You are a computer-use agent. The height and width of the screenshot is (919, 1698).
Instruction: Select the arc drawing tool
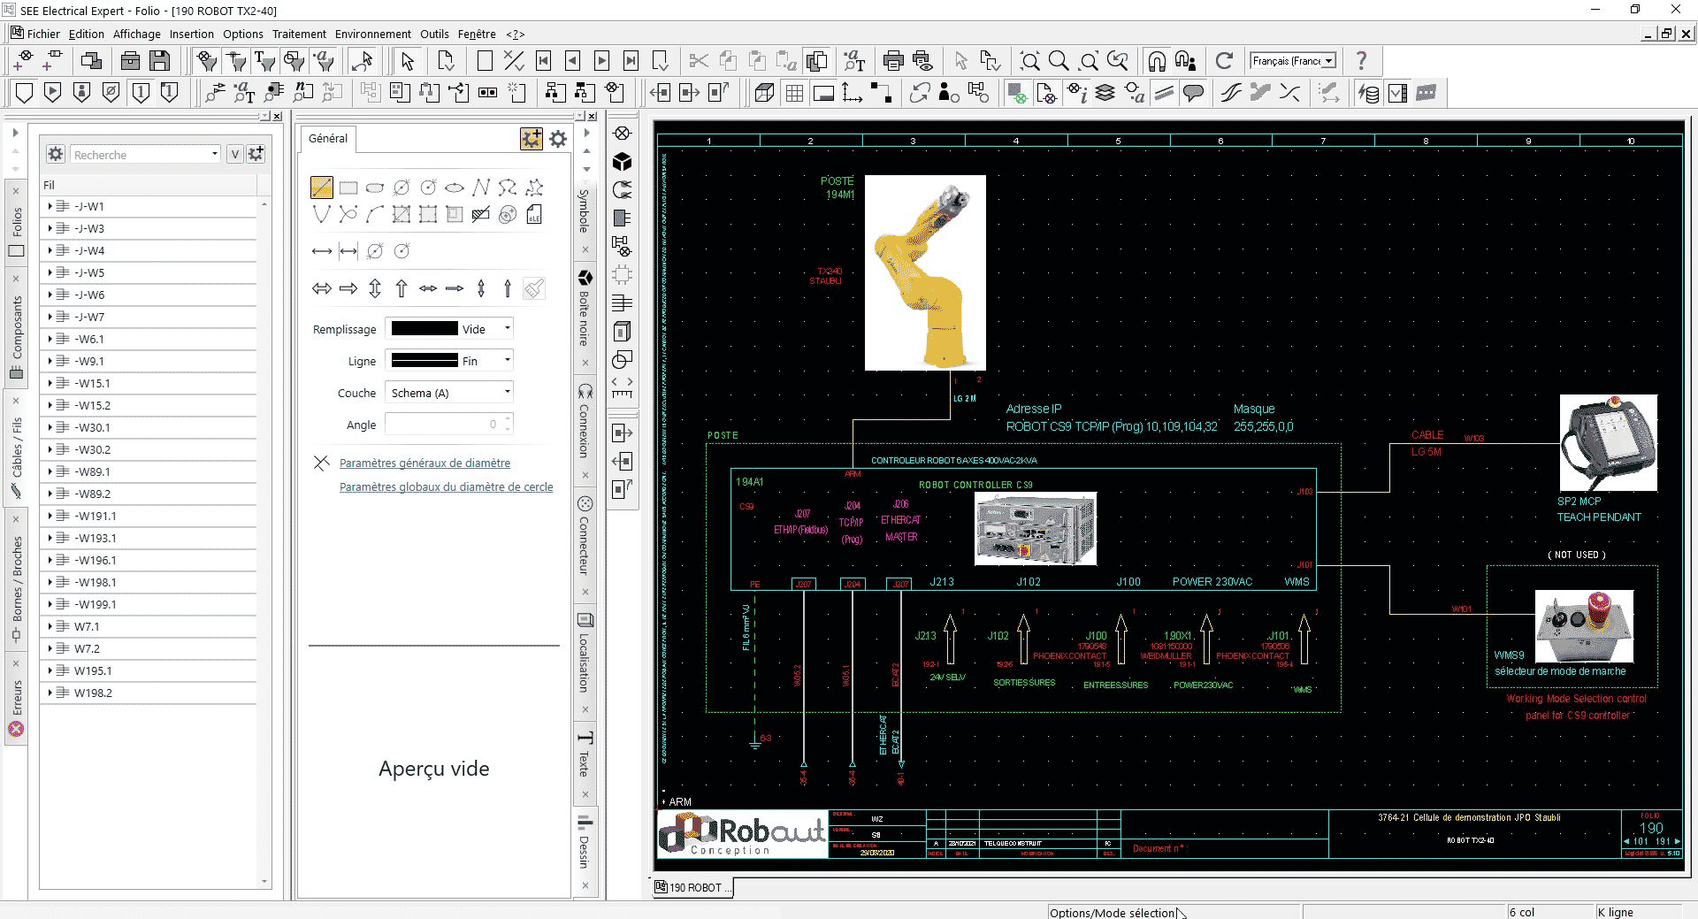tap(375, 214)
